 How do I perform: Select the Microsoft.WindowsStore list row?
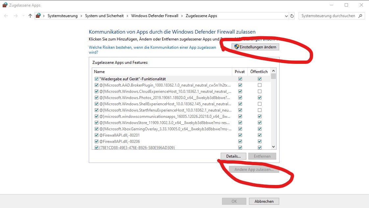[181, 123]
